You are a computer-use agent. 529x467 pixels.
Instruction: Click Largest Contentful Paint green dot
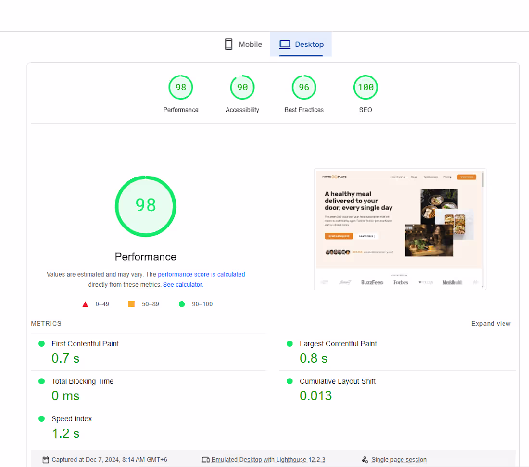[x=290, y=344]
